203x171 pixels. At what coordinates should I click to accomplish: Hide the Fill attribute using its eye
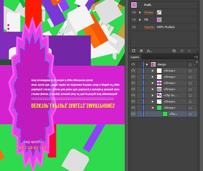point(134,20)
